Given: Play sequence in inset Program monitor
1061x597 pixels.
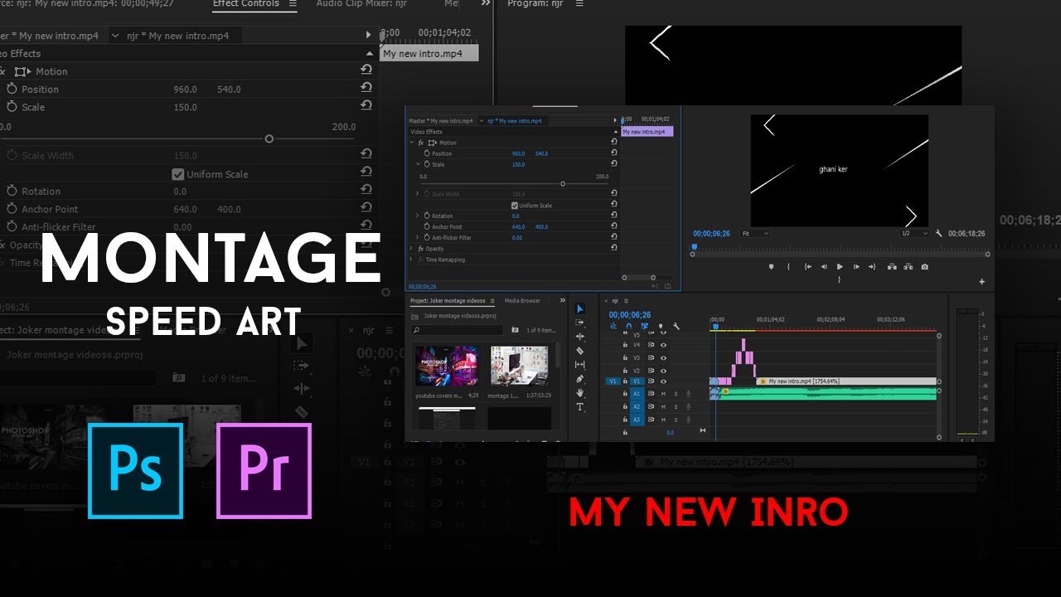Looking at the screenshot, I should [x=840, y=267].
